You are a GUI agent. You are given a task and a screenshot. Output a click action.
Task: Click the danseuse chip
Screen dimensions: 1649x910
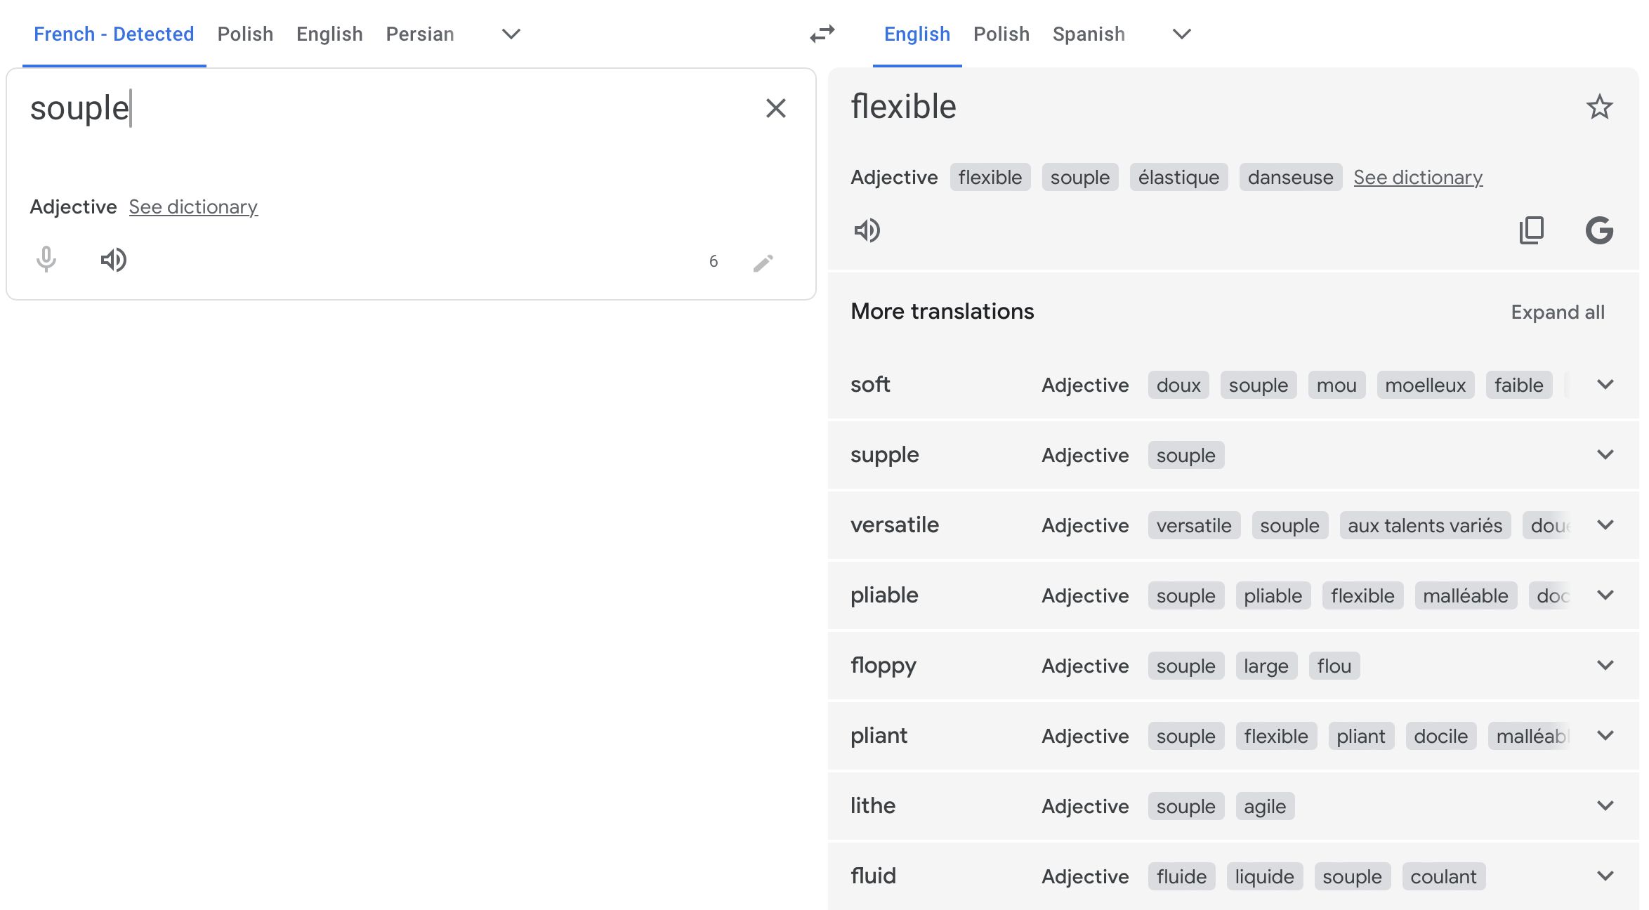click(1290, 177)
